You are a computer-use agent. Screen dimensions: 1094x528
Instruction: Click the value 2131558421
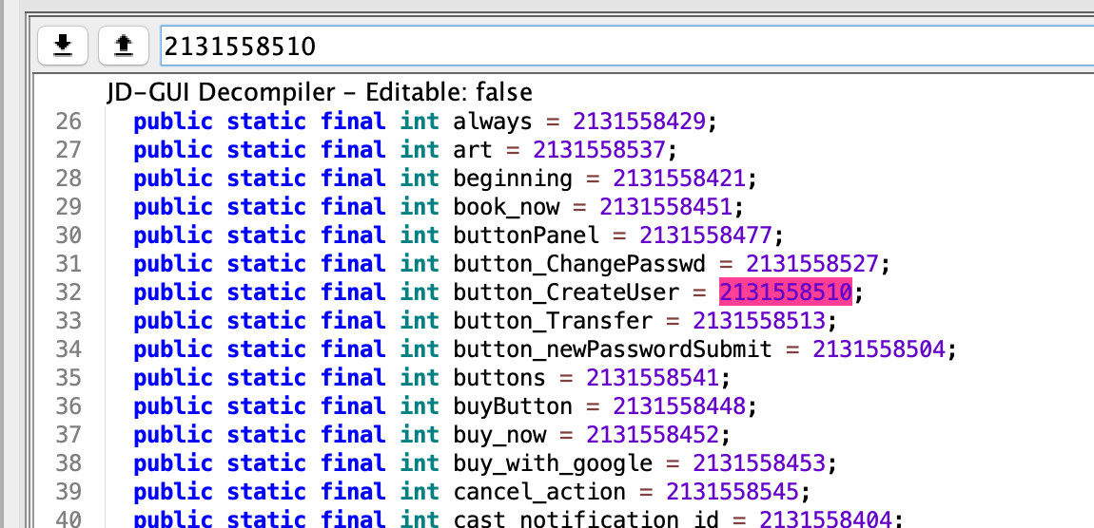(679, 179)
